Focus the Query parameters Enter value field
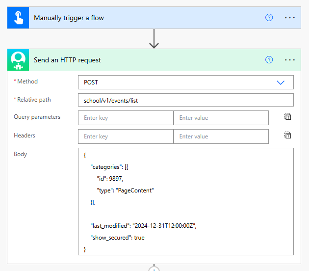 (x=221, y=118)
